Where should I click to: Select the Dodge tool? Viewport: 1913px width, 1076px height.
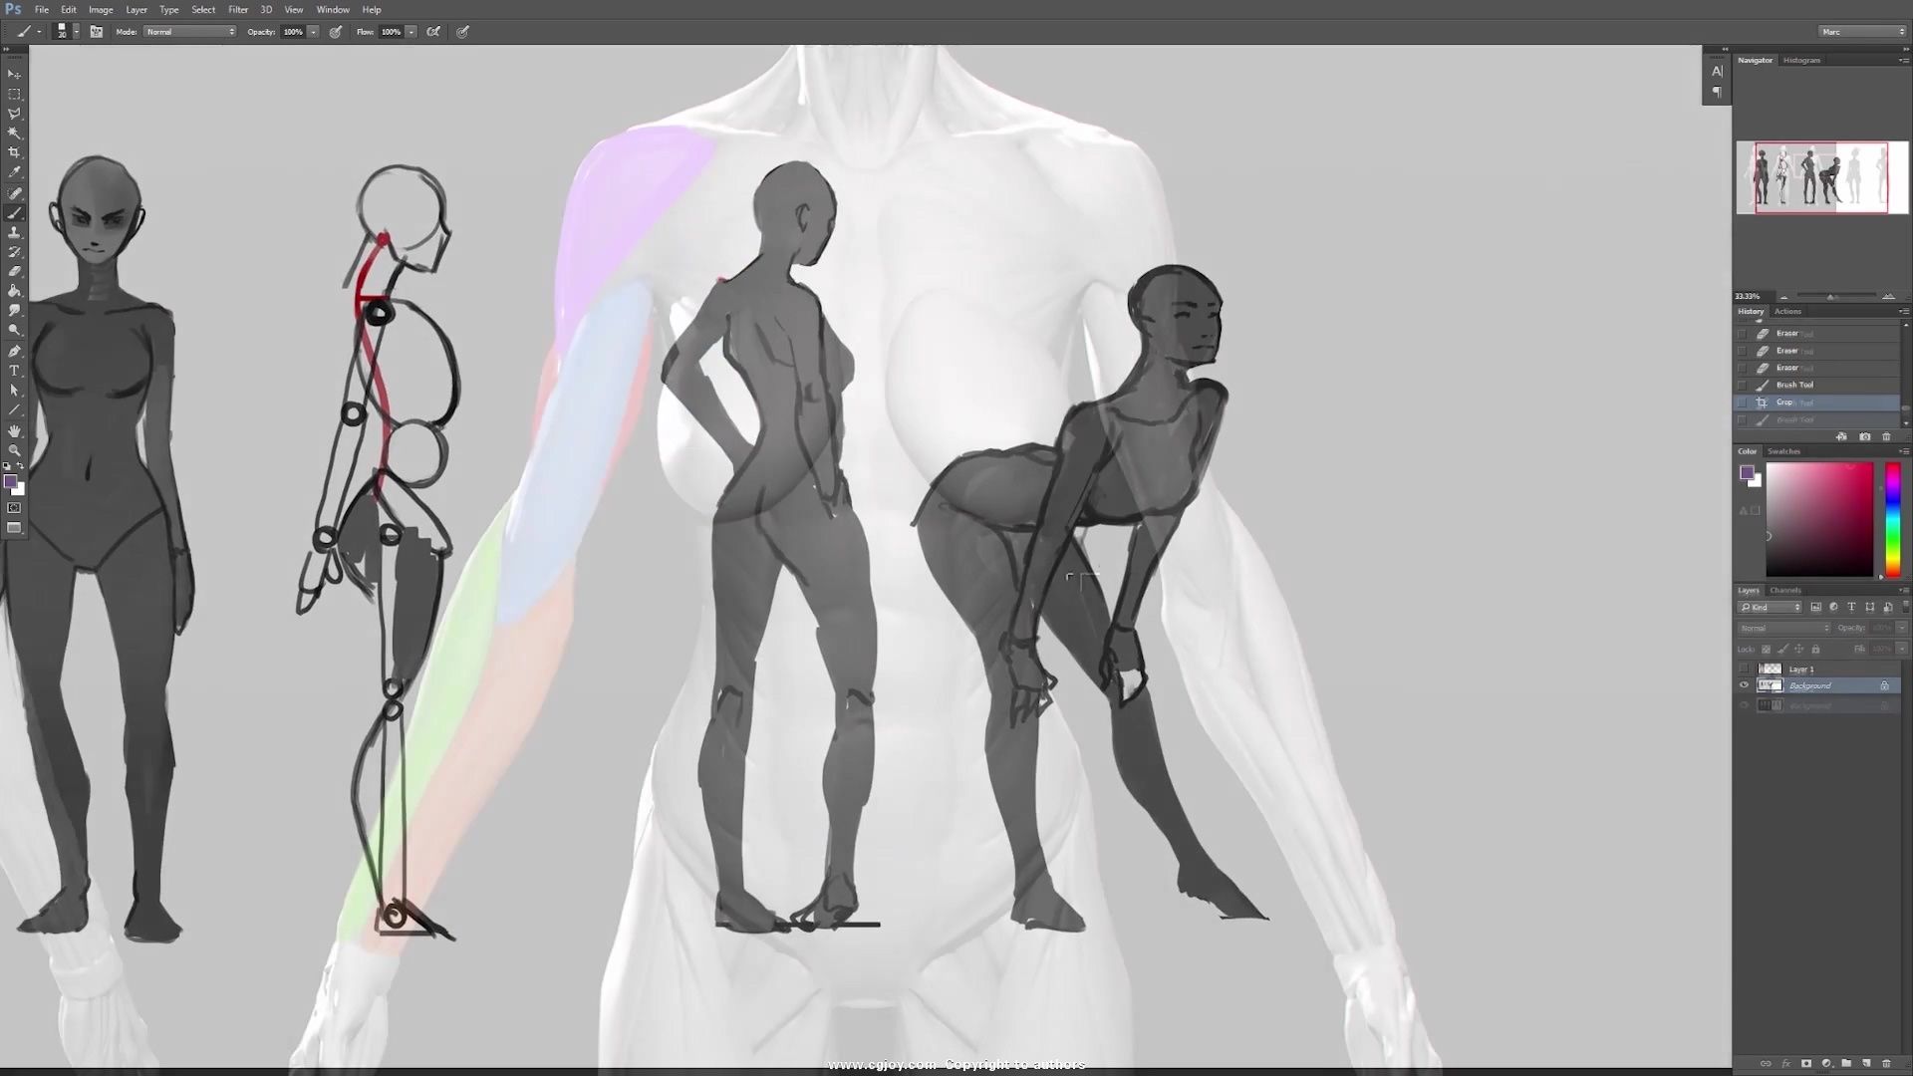14,330
